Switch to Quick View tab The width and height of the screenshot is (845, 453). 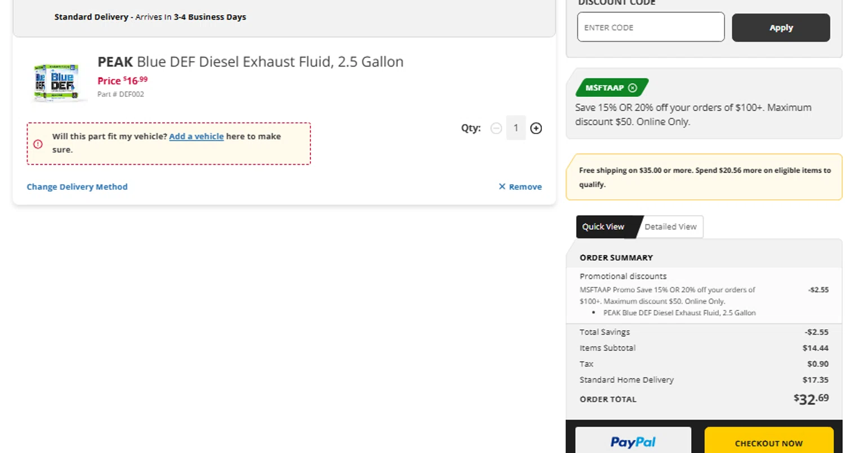pyautogui.click(x=603, y=226)
